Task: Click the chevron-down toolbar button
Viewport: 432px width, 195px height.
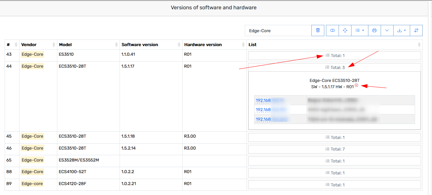Action: point(387,31)
